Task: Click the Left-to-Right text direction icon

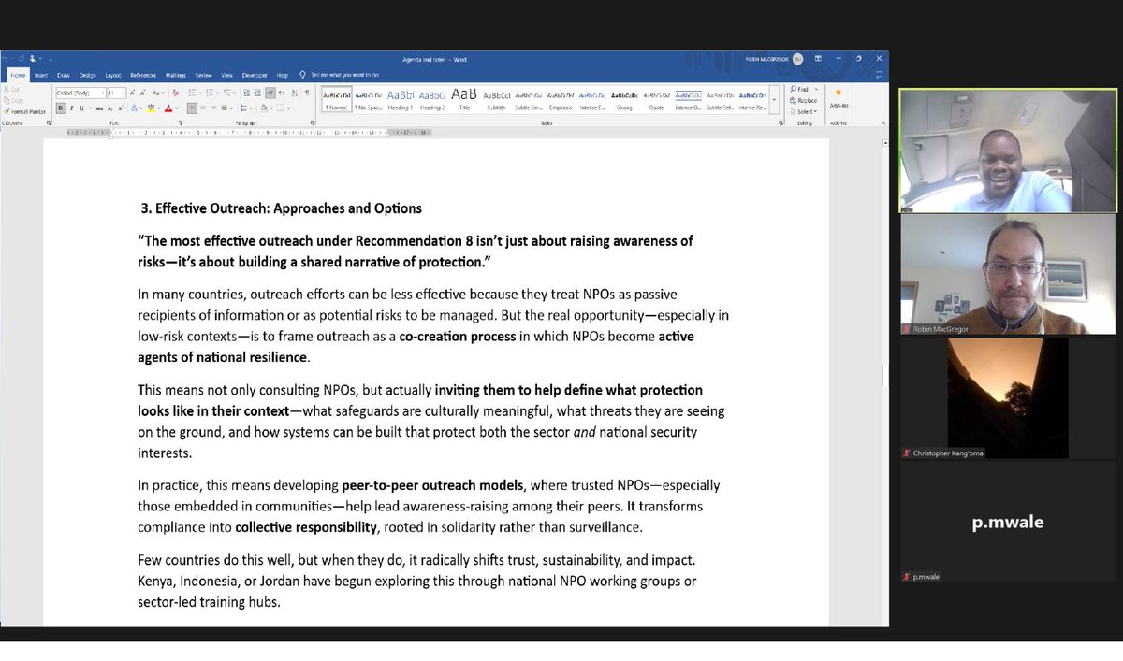Action: pyautogui.click(x=270, y=93)
